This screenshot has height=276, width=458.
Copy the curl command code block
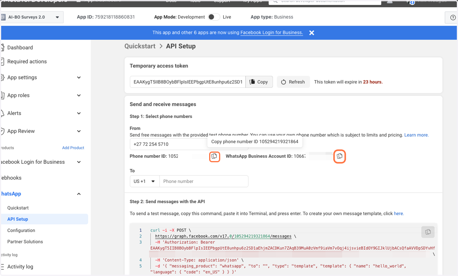(x=428, y=232)
